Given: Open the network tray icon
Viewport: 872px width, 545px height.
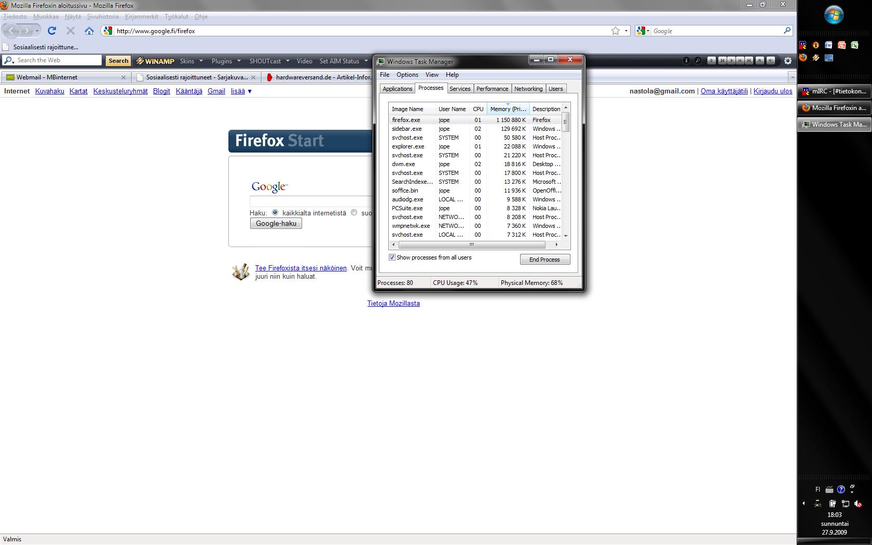Looking at the screenshot, I should [x=845, y=503].
